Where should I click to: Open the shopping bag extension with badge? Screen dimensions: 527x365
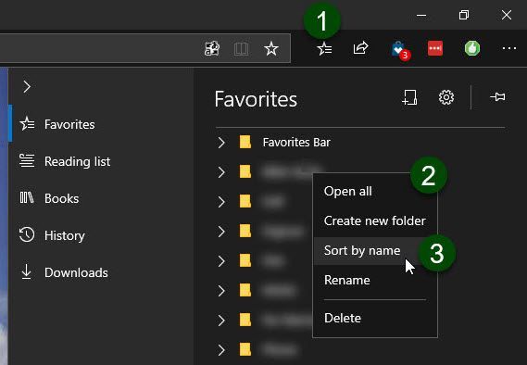[400, 50]
